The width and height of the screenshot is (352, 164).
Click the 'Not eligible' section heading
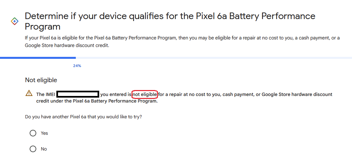tap(41, 80)
